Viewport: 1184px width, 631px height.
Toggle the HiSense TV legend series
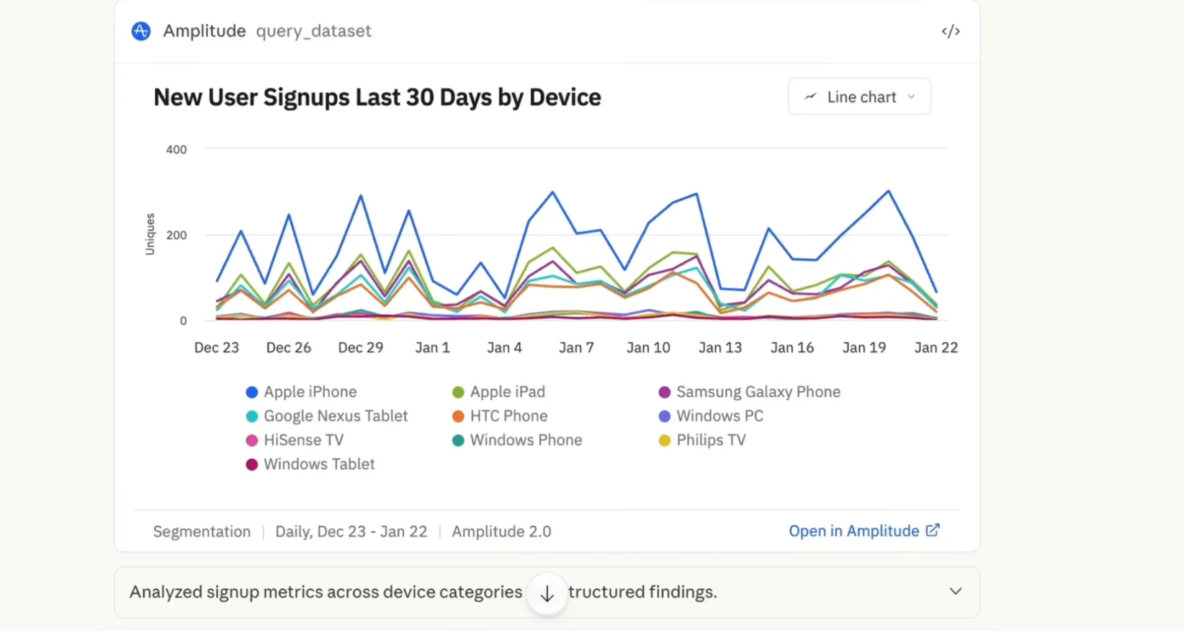tap(295, 440)
